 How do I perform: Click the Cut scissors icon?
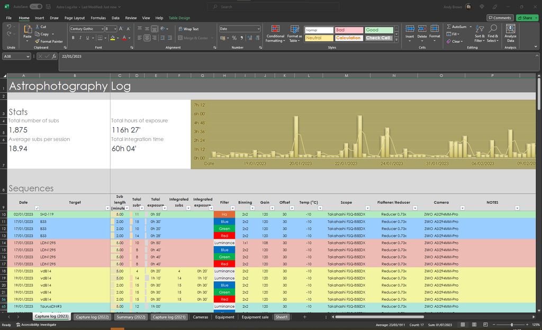click(x=38, y=26)
